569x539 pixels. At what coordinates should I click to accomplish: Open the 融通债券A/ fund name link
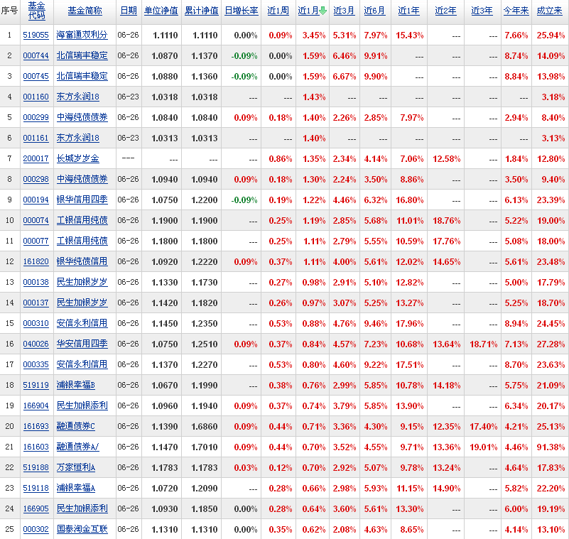pyautogui.click(x=77, y=447)
